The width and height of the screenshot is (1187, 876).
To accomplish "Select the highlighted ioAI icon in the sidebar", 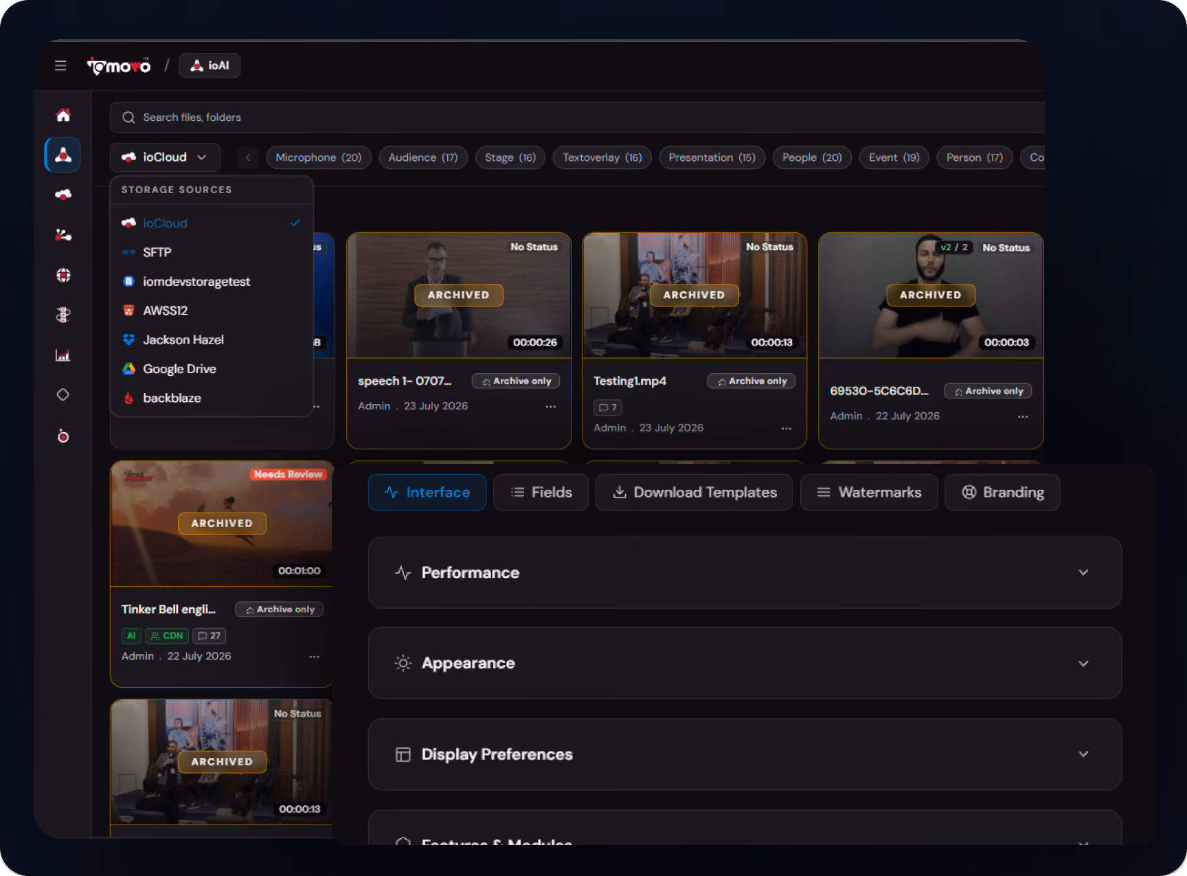I will click(x=63, y=155).
